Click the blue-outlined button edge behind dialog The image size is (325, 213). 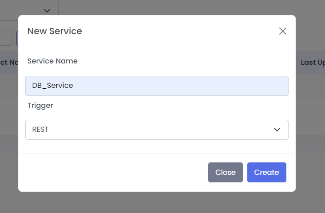click(17, 38)
